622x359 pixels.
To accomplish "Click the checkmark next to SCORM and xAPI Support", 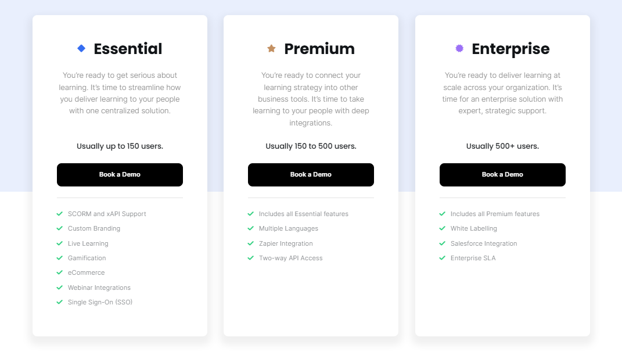I will coord(59,213).
